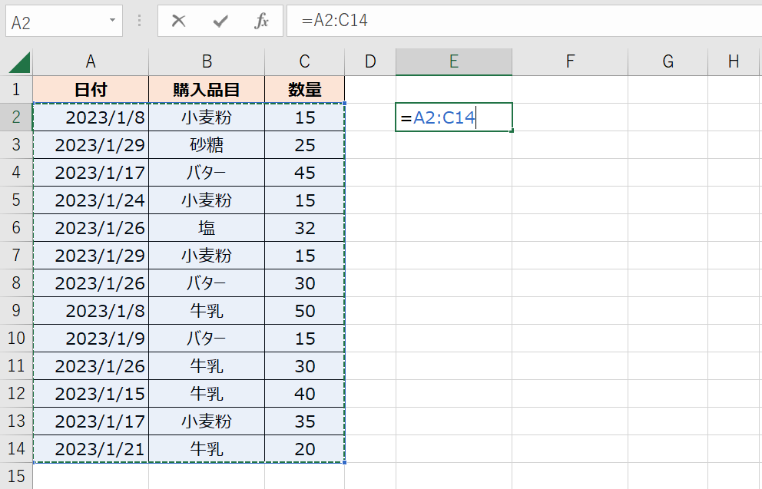Click the 数量 header cell
This screenshot has height=489, width=762.
click(x=304, y=89)
